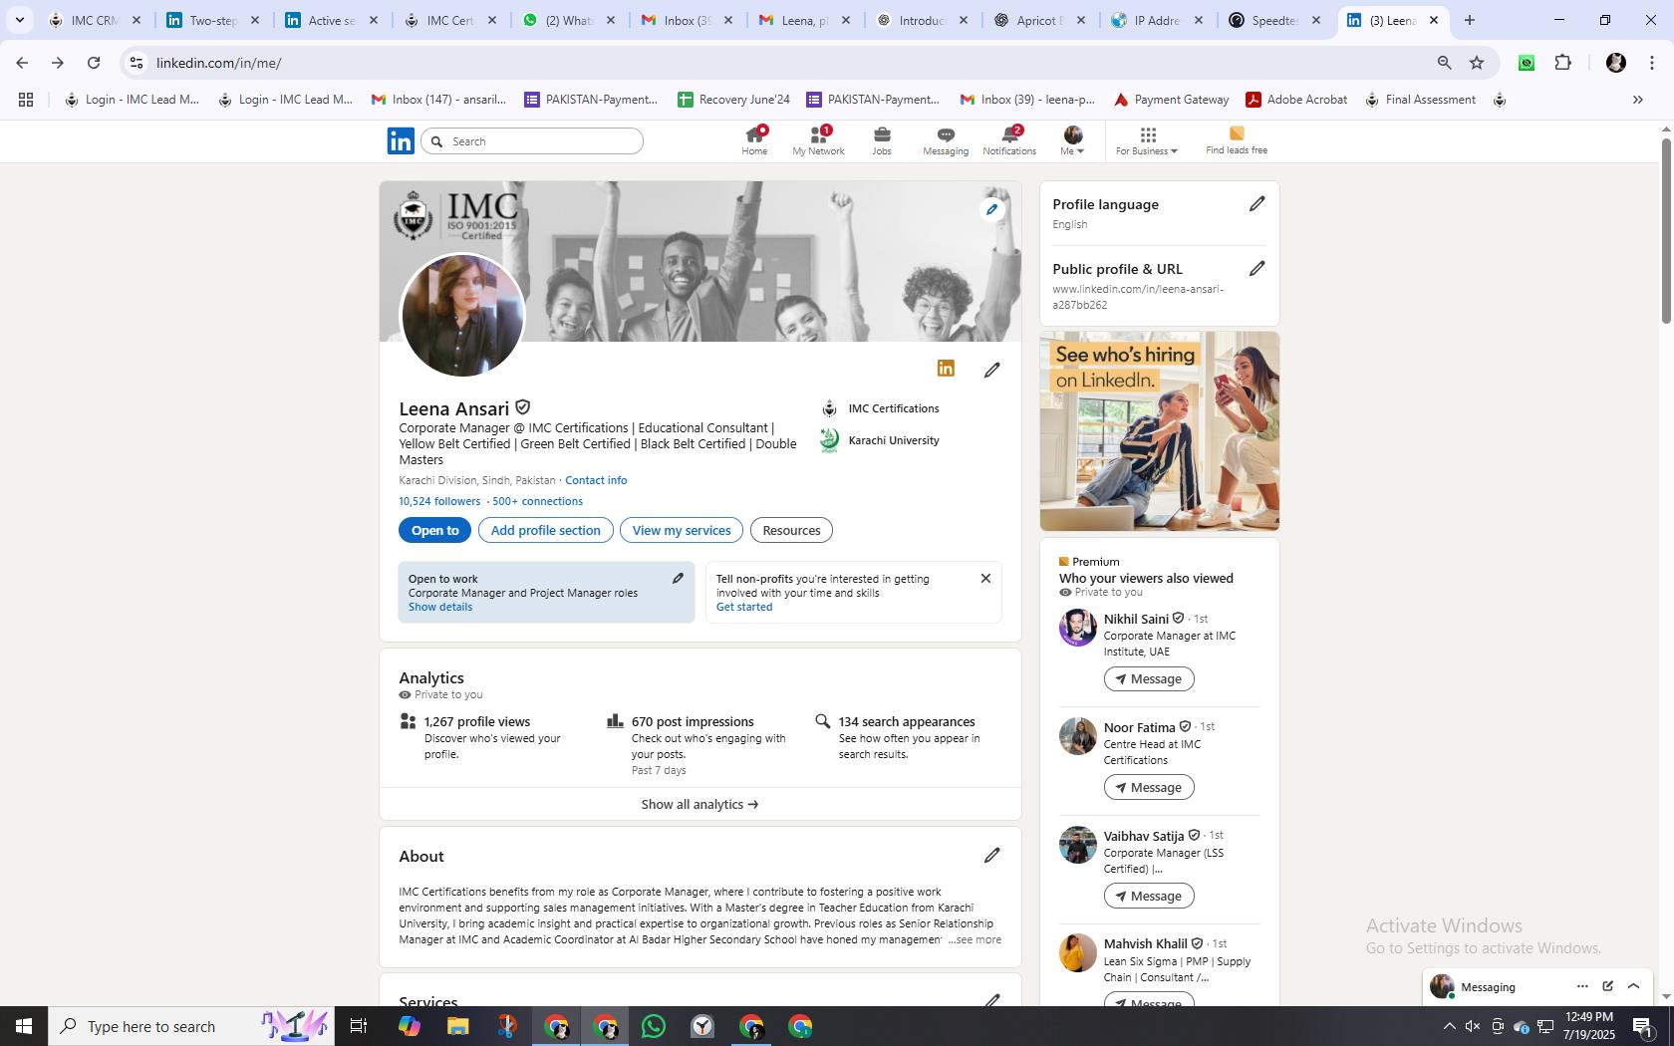The height and width of the screenshot is (1046, 1674).
Task: Edit the profile intro pencil icon
Action: click(x=991, y=370)
